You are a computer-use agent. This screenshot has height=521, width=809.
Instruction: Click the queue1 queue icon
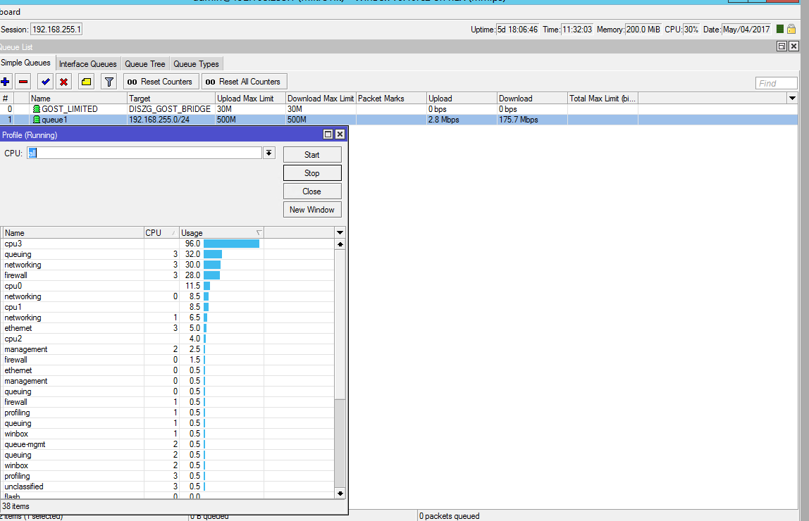point(36,120)
